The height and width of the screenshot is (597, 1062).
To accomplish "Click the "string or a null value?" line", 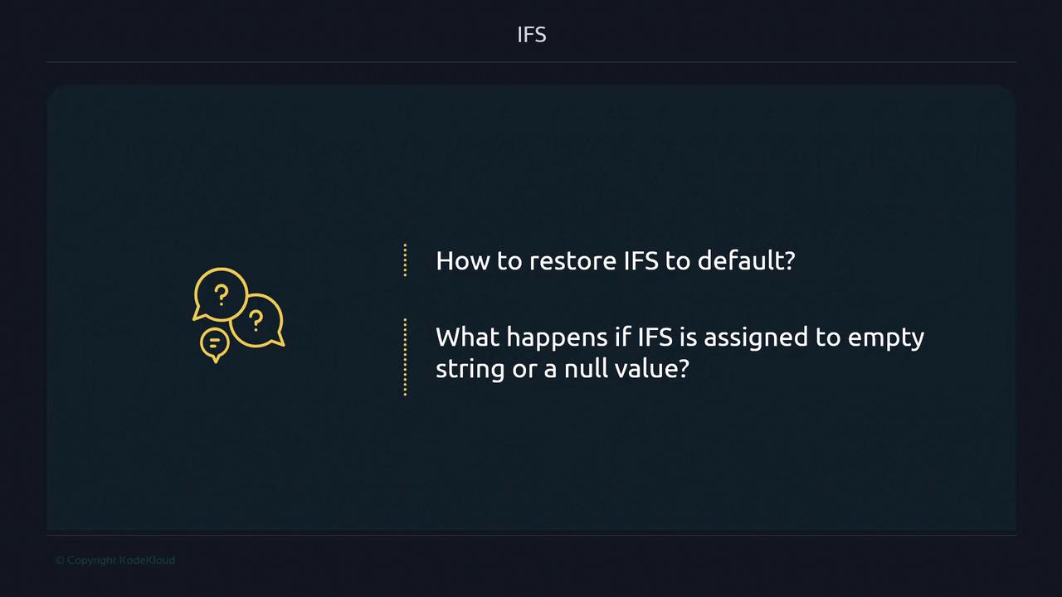I will click(x=562, y=368).
